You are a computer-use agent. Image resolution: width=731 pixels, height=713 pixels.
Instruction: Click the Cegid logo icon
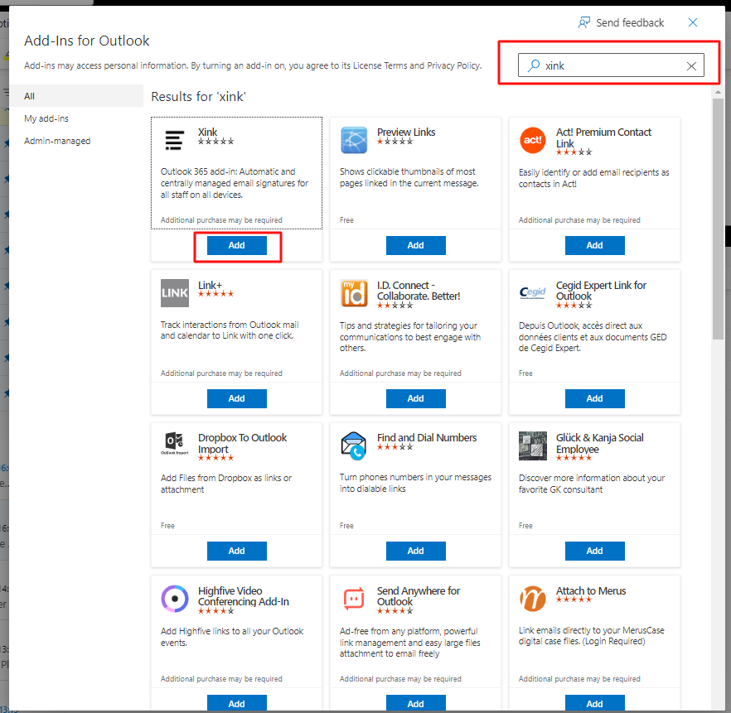(533, 293)
